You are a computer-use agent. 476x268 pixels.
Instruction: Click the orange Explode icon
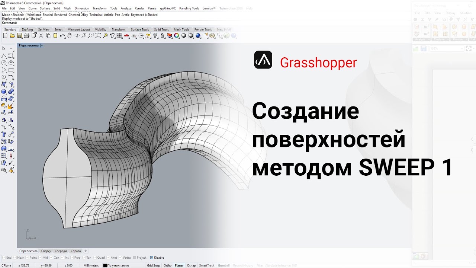pyautogui.click(x=11, y=106)
